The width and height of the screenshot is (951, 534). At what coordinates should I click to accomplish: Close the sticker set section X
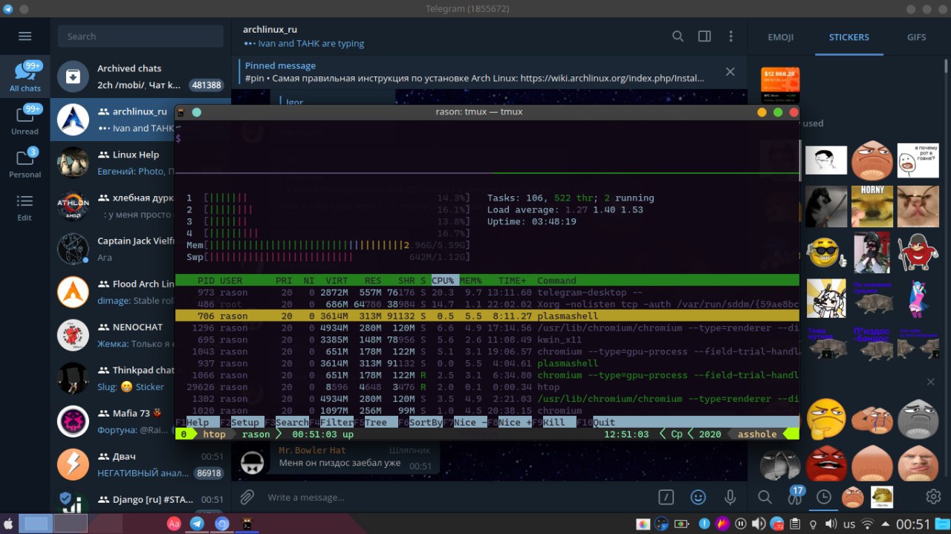pos(930,382)
